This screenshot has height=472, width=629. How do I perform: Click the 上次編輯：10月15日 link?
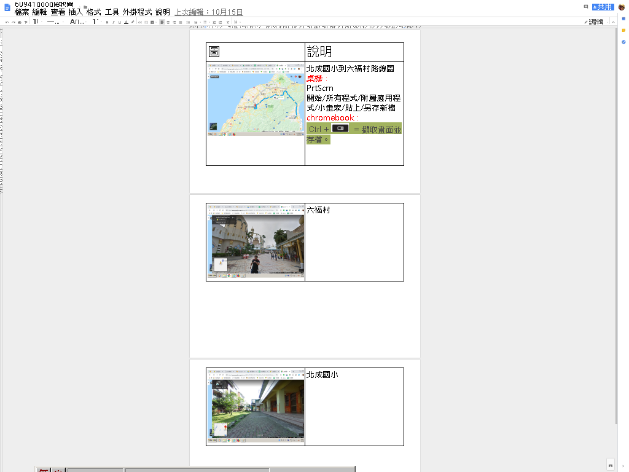209,12
